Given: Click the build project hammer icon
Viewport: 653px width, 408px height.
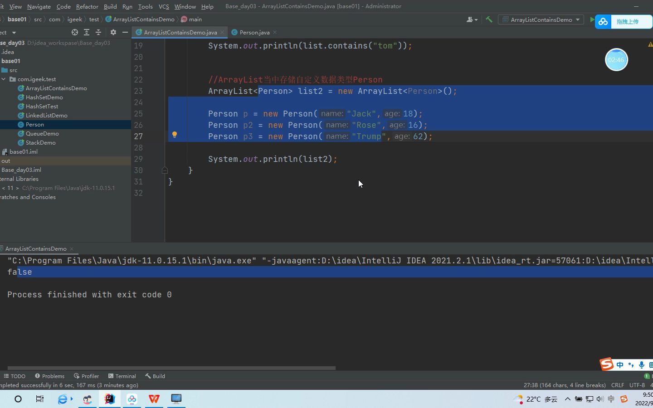Looking at the screenshot, I should click(x=489, y=19).
